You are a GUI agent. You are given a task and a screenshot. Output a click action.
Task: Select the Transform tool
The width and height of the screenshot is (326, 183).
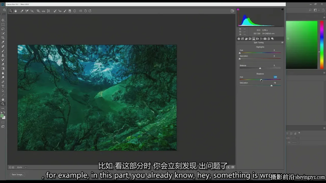pyautogui.click(x=48, y=11)
